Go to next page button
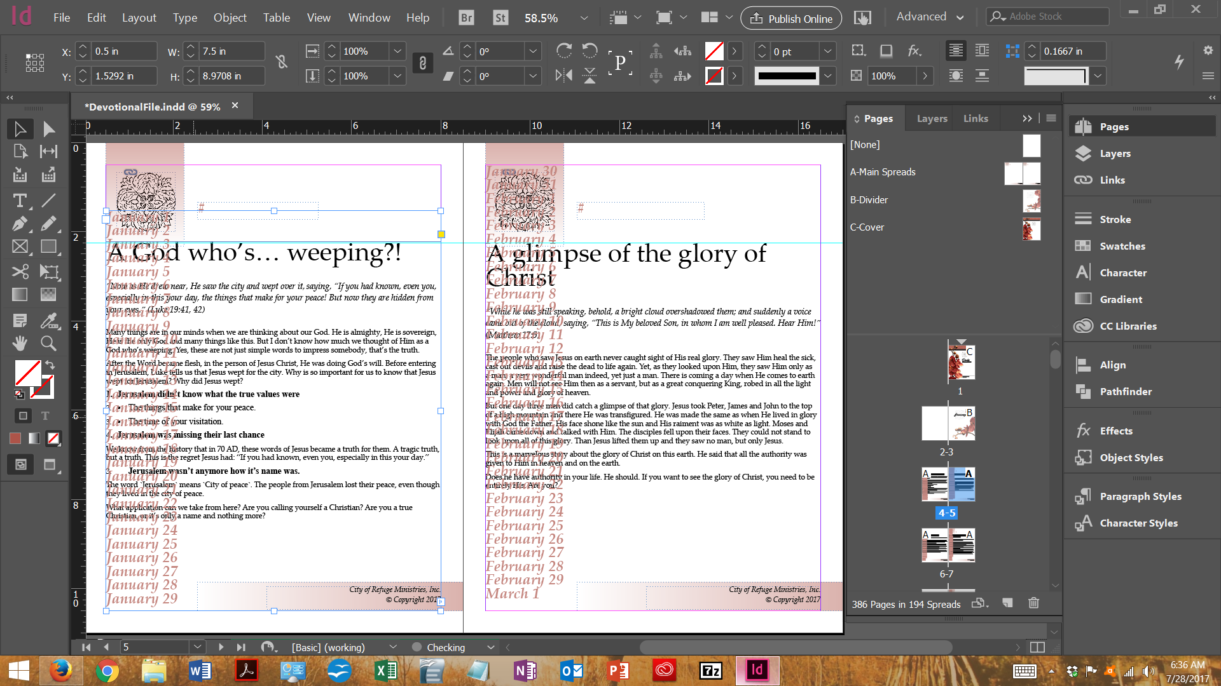Viewport: 1221px width, 686px height. click(x=221, y=647)
